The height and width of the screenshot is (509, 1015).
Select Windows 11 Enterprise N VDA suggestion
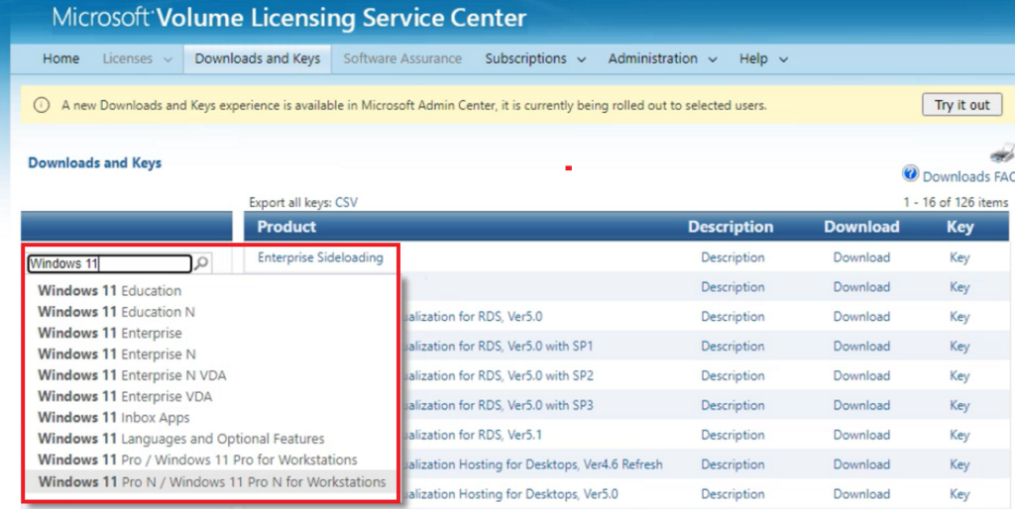coord(132,375)
